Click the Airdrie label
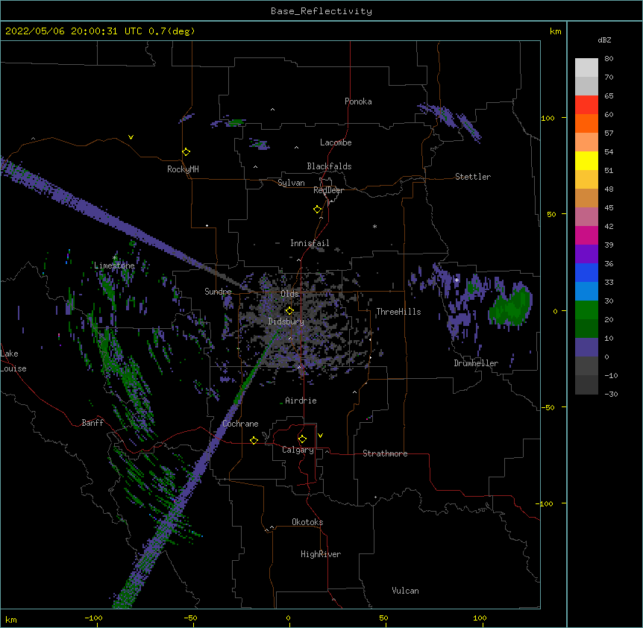 pos(301,401)
